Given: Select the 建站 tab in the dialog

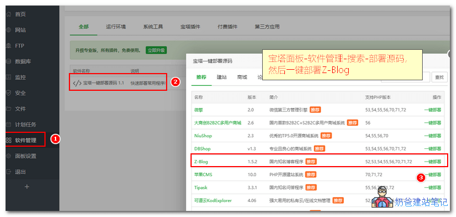Looking at the screenshot, I should (222, 77).
